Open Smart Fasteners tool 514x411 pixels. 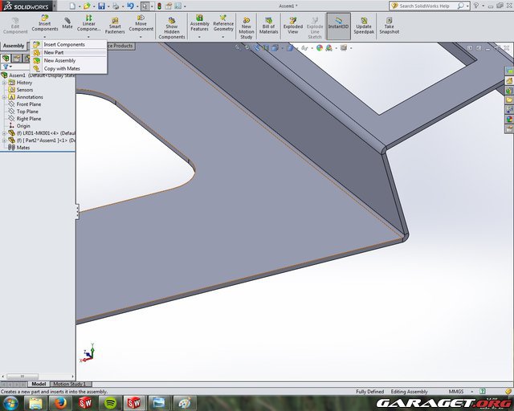[x=116, y=22]
